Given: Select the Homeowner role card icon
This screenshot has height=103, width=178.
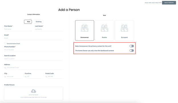Looking at the screenshot, I should pyautogui.click(x=84, y=28).
